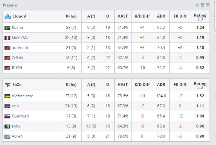Sort Cloud9 table by FK Diff header
Viewport: 216px width, 145px height.
point(180,16)
